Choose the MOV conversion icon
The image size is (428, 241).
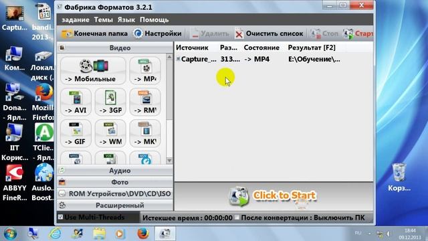145,158
